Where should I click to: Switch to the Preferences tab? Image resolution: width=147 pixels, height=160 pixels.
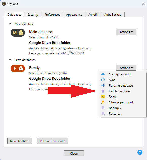coord(52,14)
